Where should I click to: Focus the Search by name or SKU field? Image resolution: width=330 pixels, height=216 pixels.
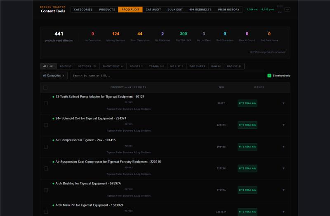(167, 76)
